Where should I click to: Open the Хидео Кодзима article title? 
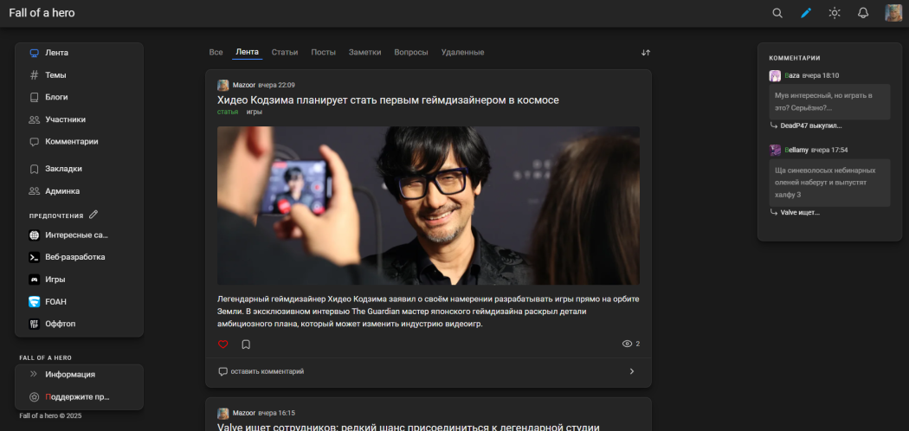[388, 100]
